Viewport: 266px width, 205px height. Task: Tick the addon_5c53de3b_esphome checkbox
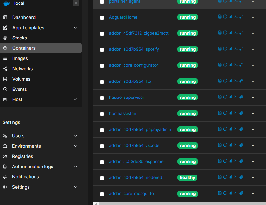tap(102, 162)
